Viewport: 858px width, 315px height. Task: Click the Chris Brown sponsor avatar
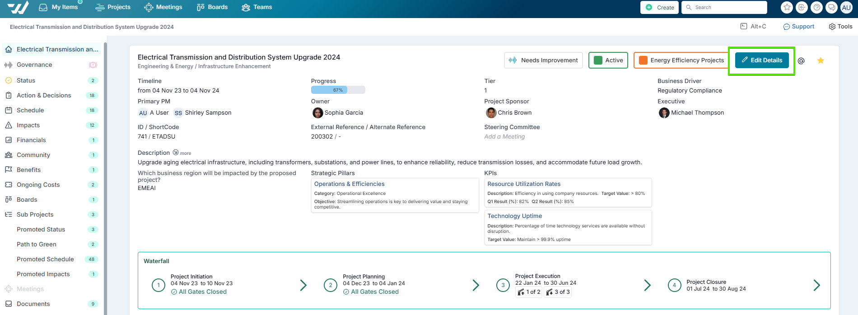click(491, 113)
